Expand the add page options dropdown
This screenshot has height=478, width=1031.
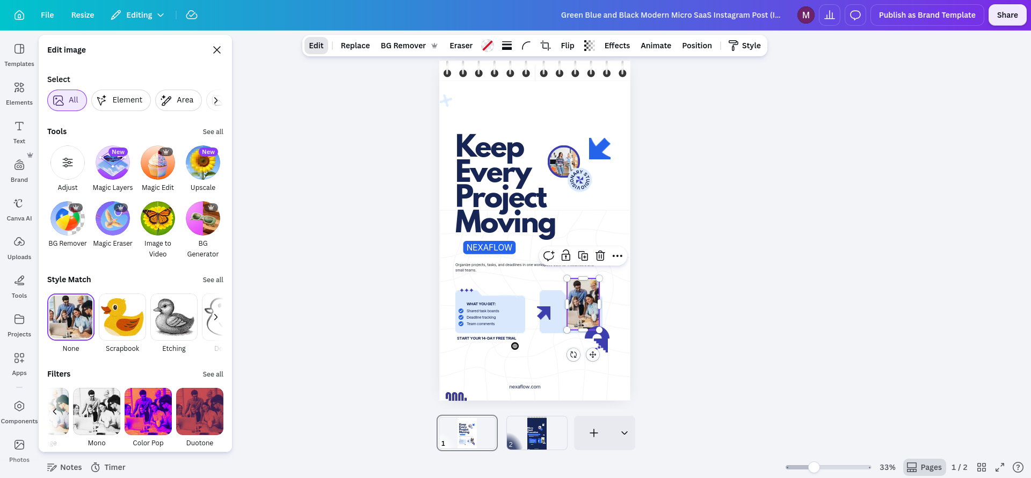pyautogui.click(x=625, y=433)
